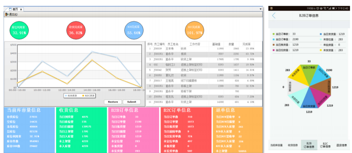
Task: Click the 63.72% completion rate cell
Action: click(250, 54)
